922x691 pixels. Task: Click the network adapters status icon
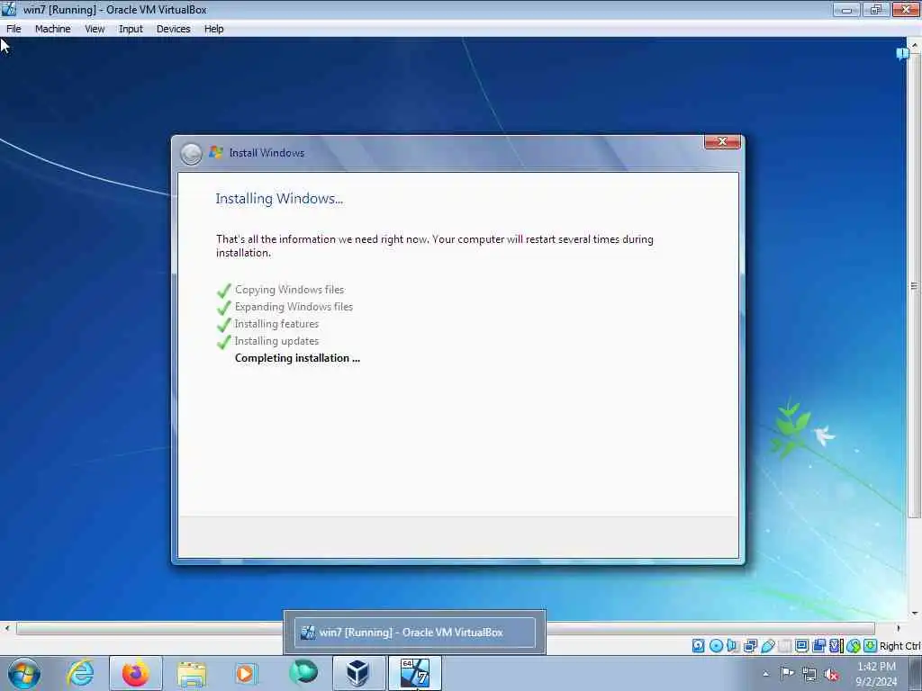coord(750,646)
